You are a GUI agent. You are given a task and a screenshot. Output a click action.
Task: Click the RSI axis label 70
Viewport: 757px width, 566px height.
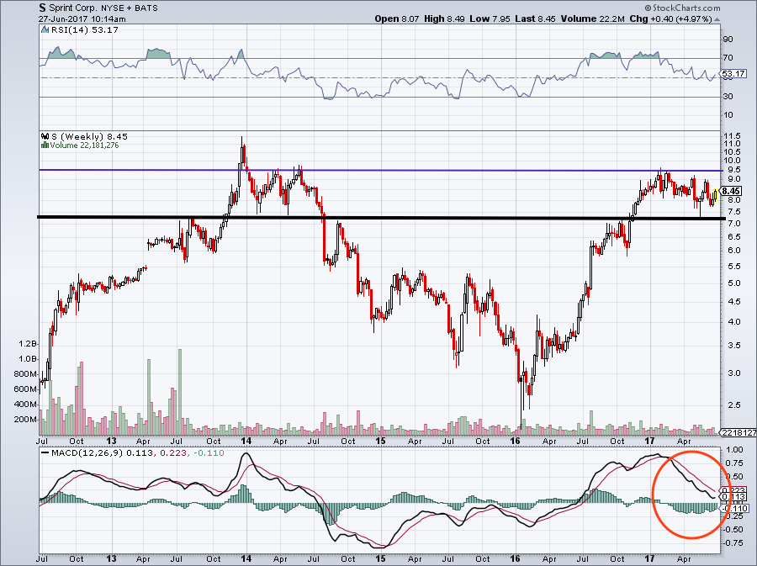pyautogui.click(x=728, y=58)
